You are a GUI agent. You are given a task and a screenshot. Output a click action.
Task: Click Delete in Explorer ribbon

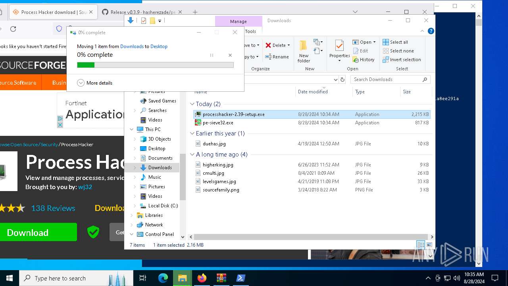tap(275, 45)
